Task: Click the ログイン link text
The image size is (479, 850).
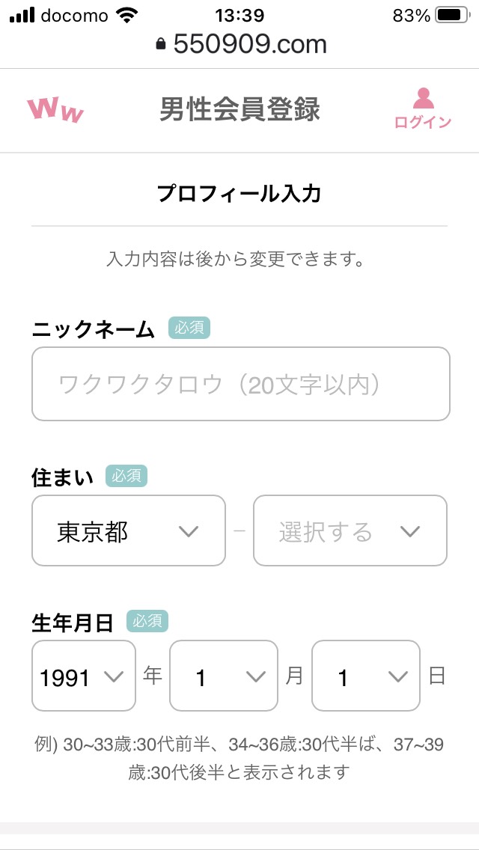Action: 423,123
